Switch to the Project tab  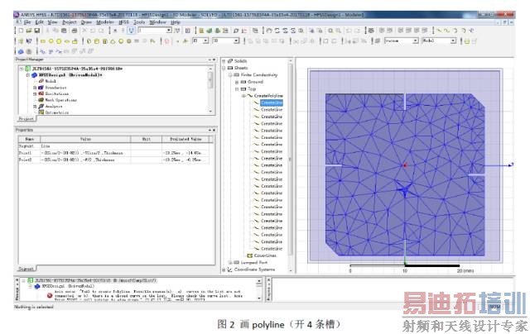[26, 119]
